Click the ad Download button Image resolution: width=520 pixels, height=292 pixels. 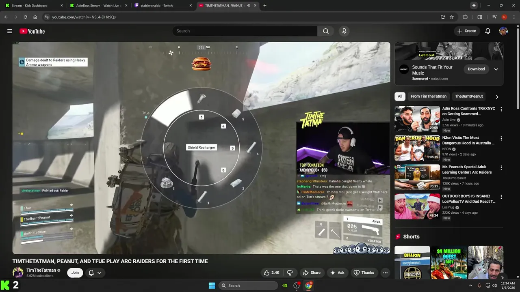(x=476, y=69)
